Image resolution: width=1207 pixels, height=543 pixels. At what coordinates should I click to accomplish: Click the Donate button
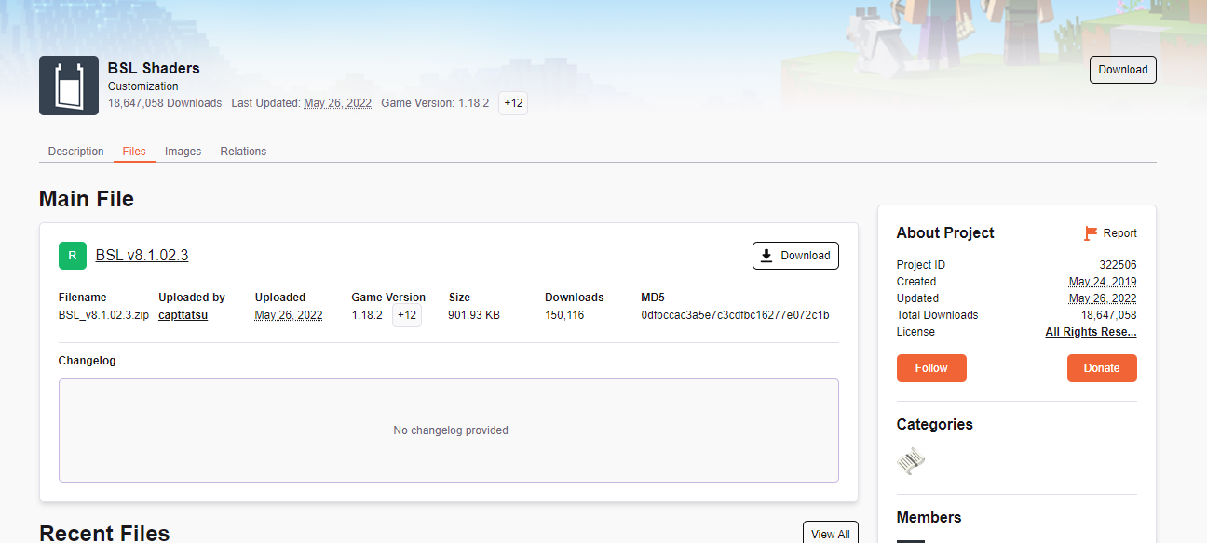(1102, 368)
